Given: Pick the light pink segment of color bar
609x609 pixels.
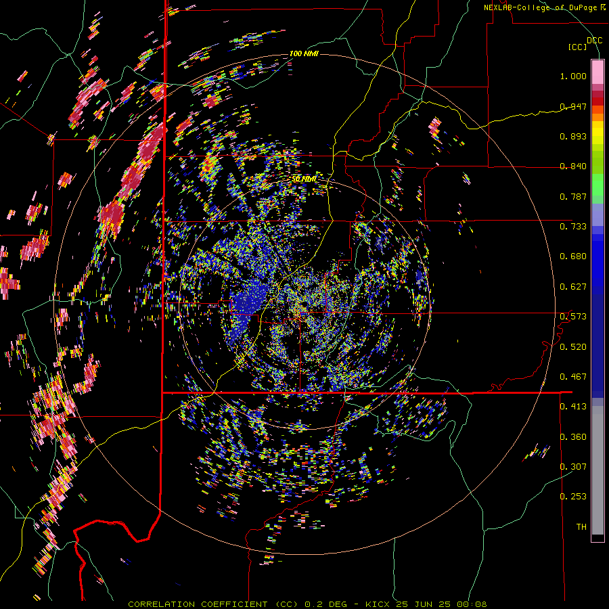Looking at the screenshot, I should pos(597,72).
